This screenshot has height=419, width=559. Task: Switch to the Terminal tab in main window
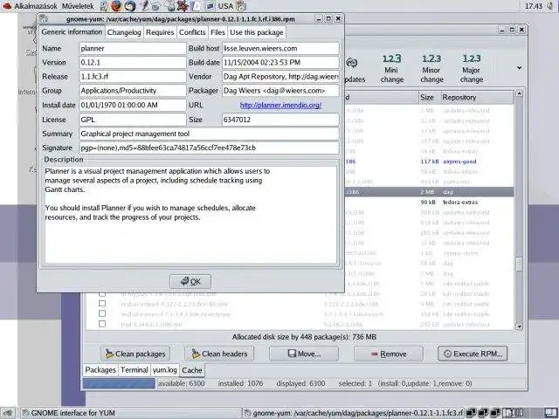(x=134, y=370)
